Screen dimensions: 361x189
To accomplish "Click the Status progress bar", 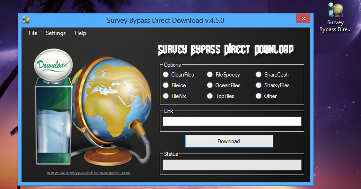I will [232, 165].
